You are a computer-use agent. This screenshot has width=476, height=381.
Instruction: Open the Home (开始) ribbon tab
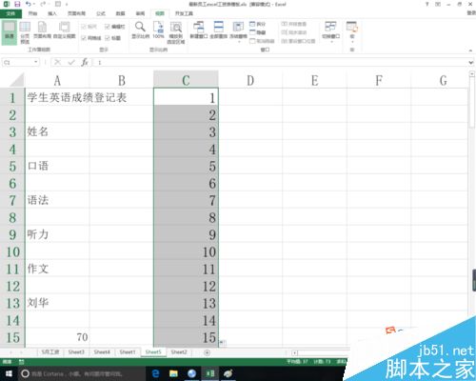[x=32, y=13]
